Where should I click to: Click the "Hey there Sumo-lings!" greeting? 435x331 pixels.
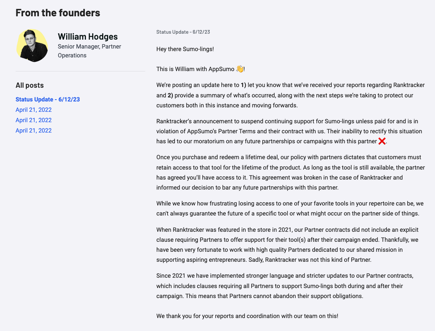tap(185, 49)
